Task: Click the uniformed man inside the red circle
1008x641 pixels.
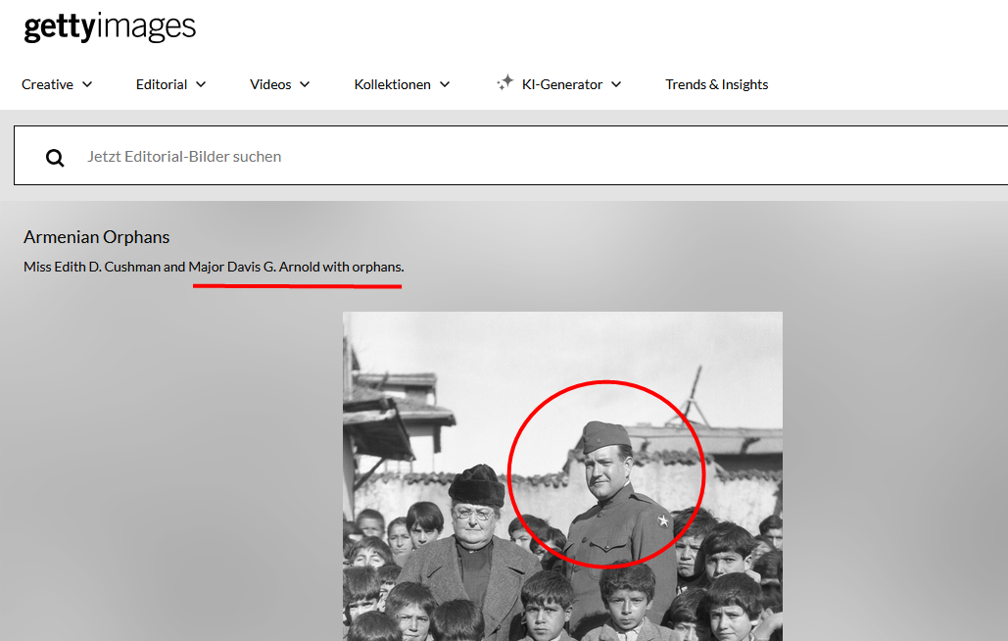Action: 607,500
